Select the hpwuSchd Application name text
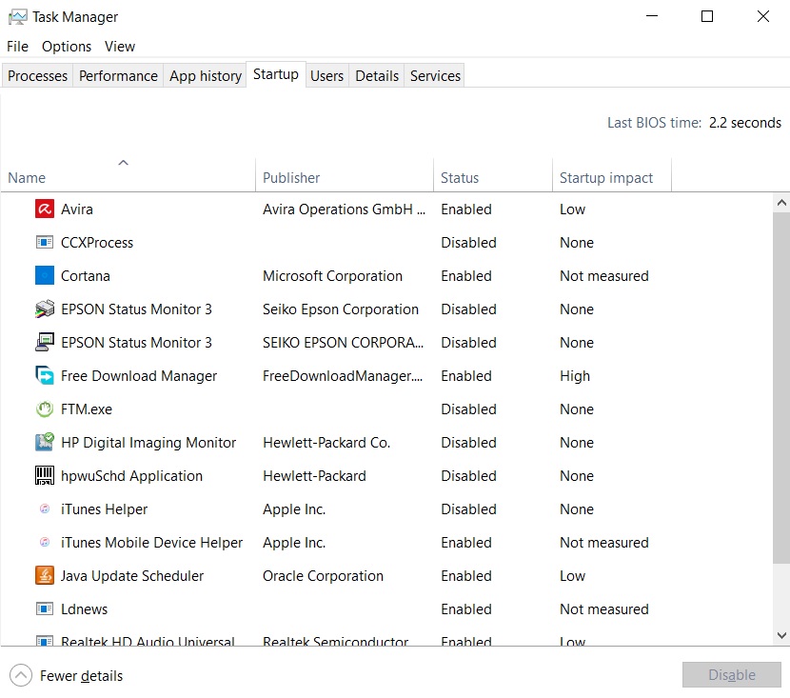Image resolution: width=790 pixels, height=698 pixels. [x=131, y=476]
